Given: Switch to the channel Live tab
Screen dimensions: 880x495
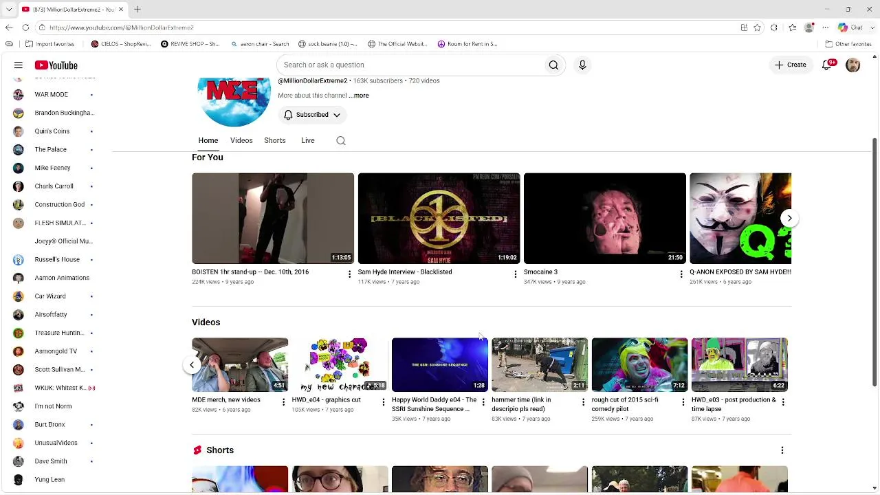Looking at the screenshot, I should (x=308, y=140).
